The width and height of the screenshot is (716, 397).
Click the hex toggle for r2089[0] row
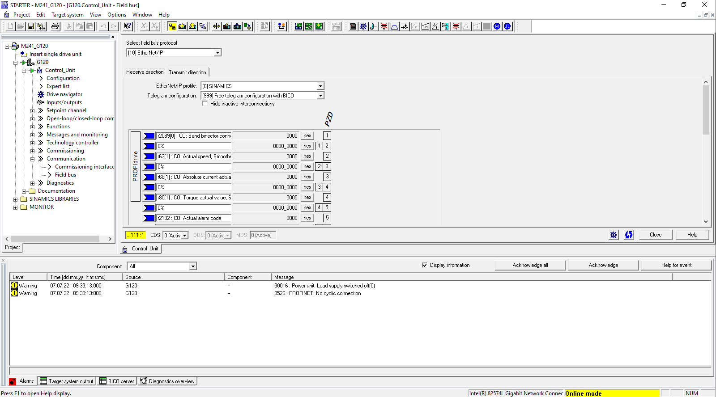coord(307,136)
